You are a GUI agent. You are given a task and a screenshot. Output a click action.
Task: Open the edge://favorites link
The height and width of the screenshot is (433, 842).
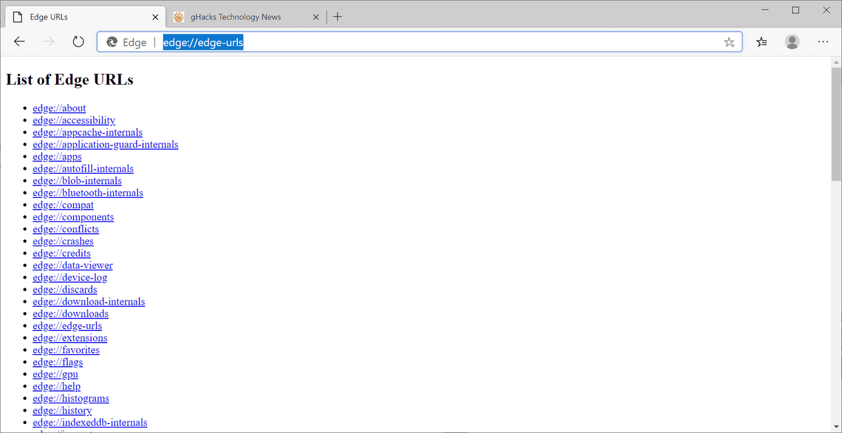tap(66, 350)
